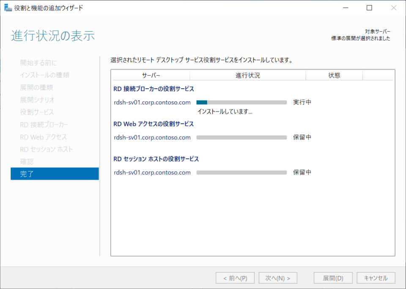The image size is (406, 289).
Task: Click the サーバー column header
Action: [x=151, y=75]
